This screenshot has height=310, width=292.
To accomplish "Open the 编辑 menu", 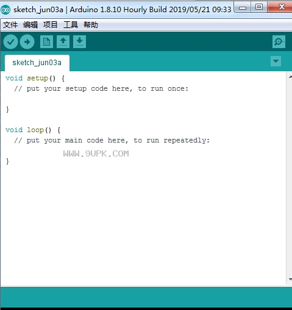I will point(30,25).
